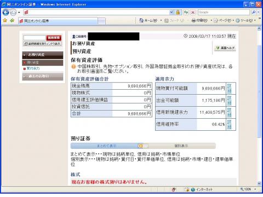Open the Favorites Center star icon
Viewport: 263px width, 197px height.
click(x=5, y=20)
